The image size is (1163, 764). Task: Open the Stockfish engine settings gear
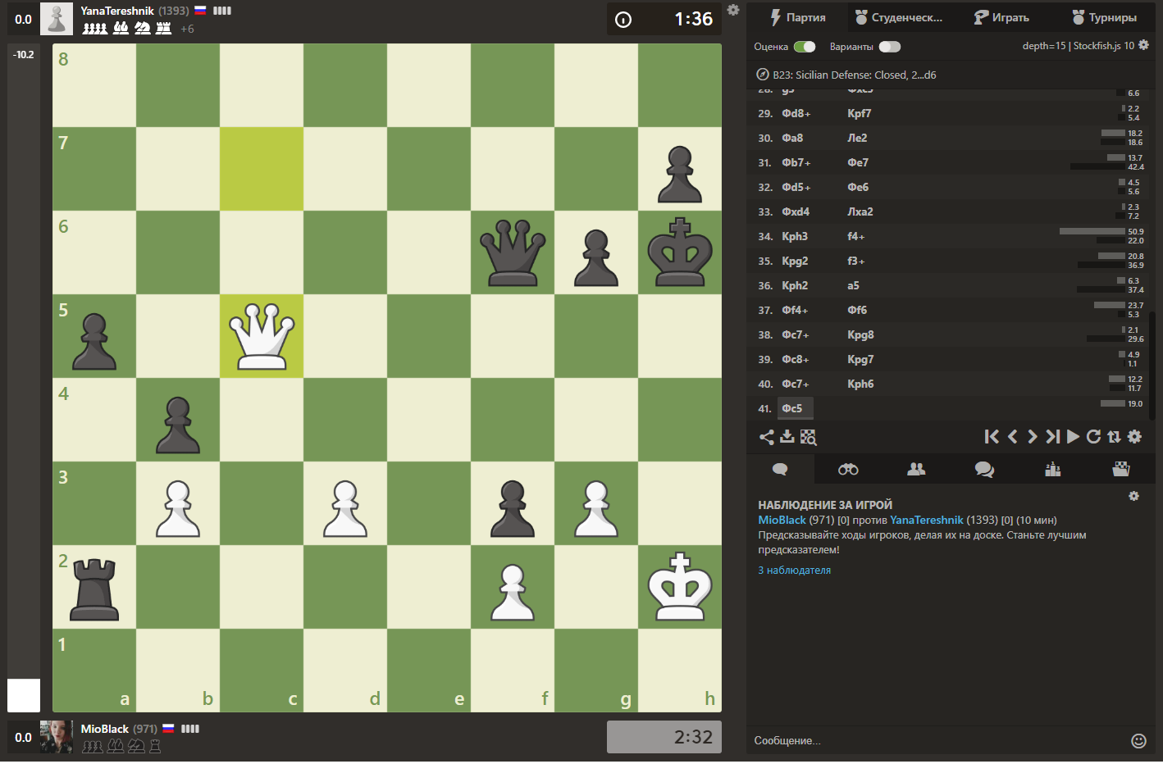[1143, 46]
